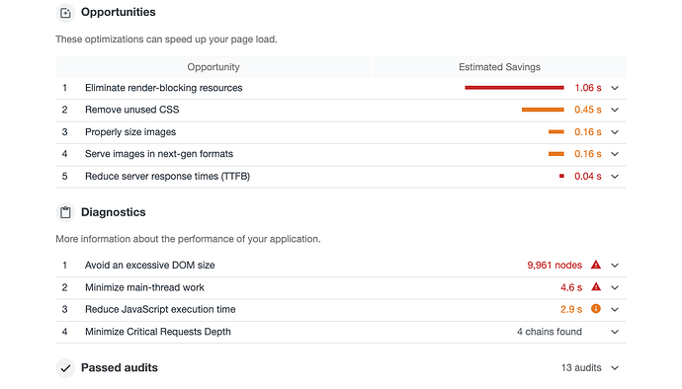
Task: Expand Avoid an excessive DOM size chevron
Action: [615, 266]
